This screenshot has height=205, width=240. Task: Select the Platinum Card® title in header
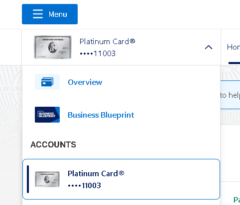click(x=107, y=41)
